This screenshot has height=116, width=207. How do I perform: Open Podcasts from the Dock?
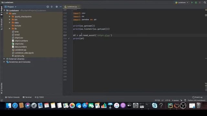(x=123, y=105)
